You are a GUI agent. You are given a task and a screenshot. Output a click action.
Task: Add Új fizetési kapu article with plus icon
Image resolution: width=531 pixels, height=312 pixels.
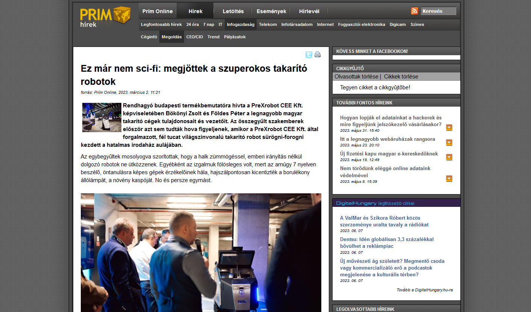tap(449, 157)
